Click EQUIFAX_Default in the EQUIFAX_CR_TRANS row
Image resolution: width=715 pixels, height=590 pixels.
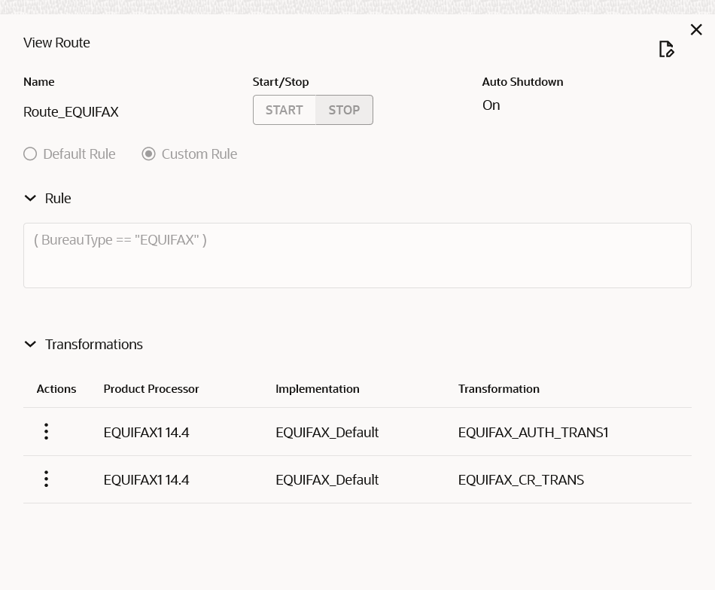tap(327, 479)
